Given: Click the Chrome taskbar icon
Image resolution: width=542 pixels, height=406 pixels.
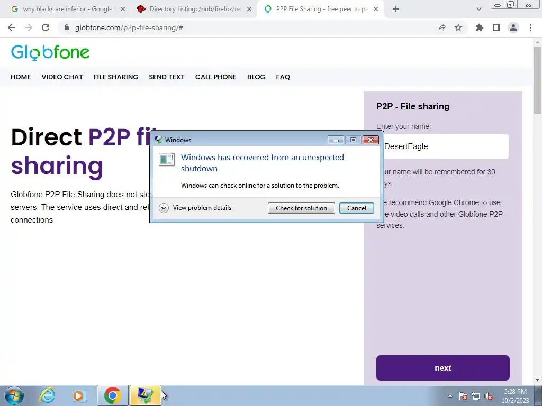Looking at the screenshot, I should tap(112, 395).
